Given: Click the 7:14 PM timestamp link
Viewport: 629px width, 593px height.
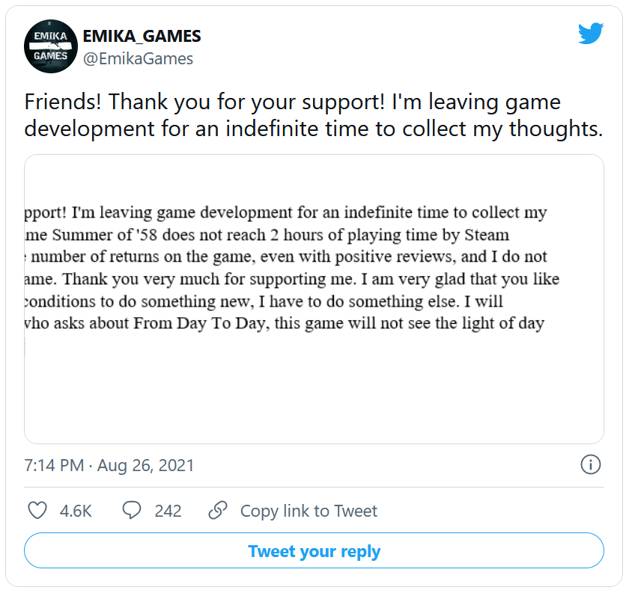Looking at the screenshot, I should (54, 465).
